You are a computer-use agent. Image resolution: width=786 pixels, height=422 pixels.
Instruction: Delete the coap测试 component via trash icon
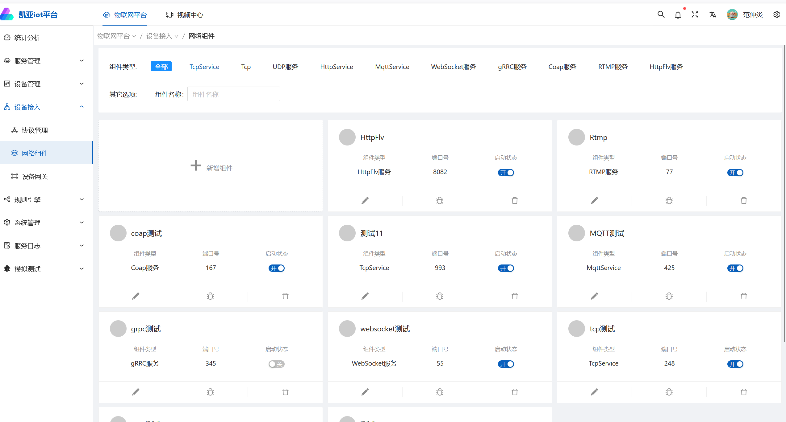(285, 296)
